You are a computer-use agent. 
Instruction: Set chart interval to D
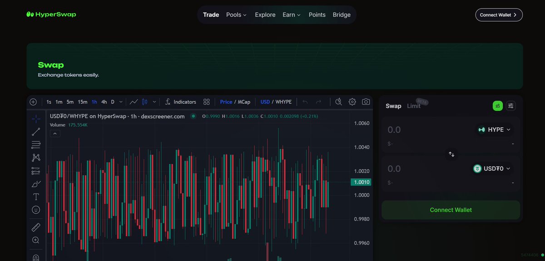tap(113, 102)
